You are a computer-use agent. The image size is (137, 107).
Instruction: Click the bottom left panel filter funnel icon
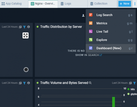(24, 83)
